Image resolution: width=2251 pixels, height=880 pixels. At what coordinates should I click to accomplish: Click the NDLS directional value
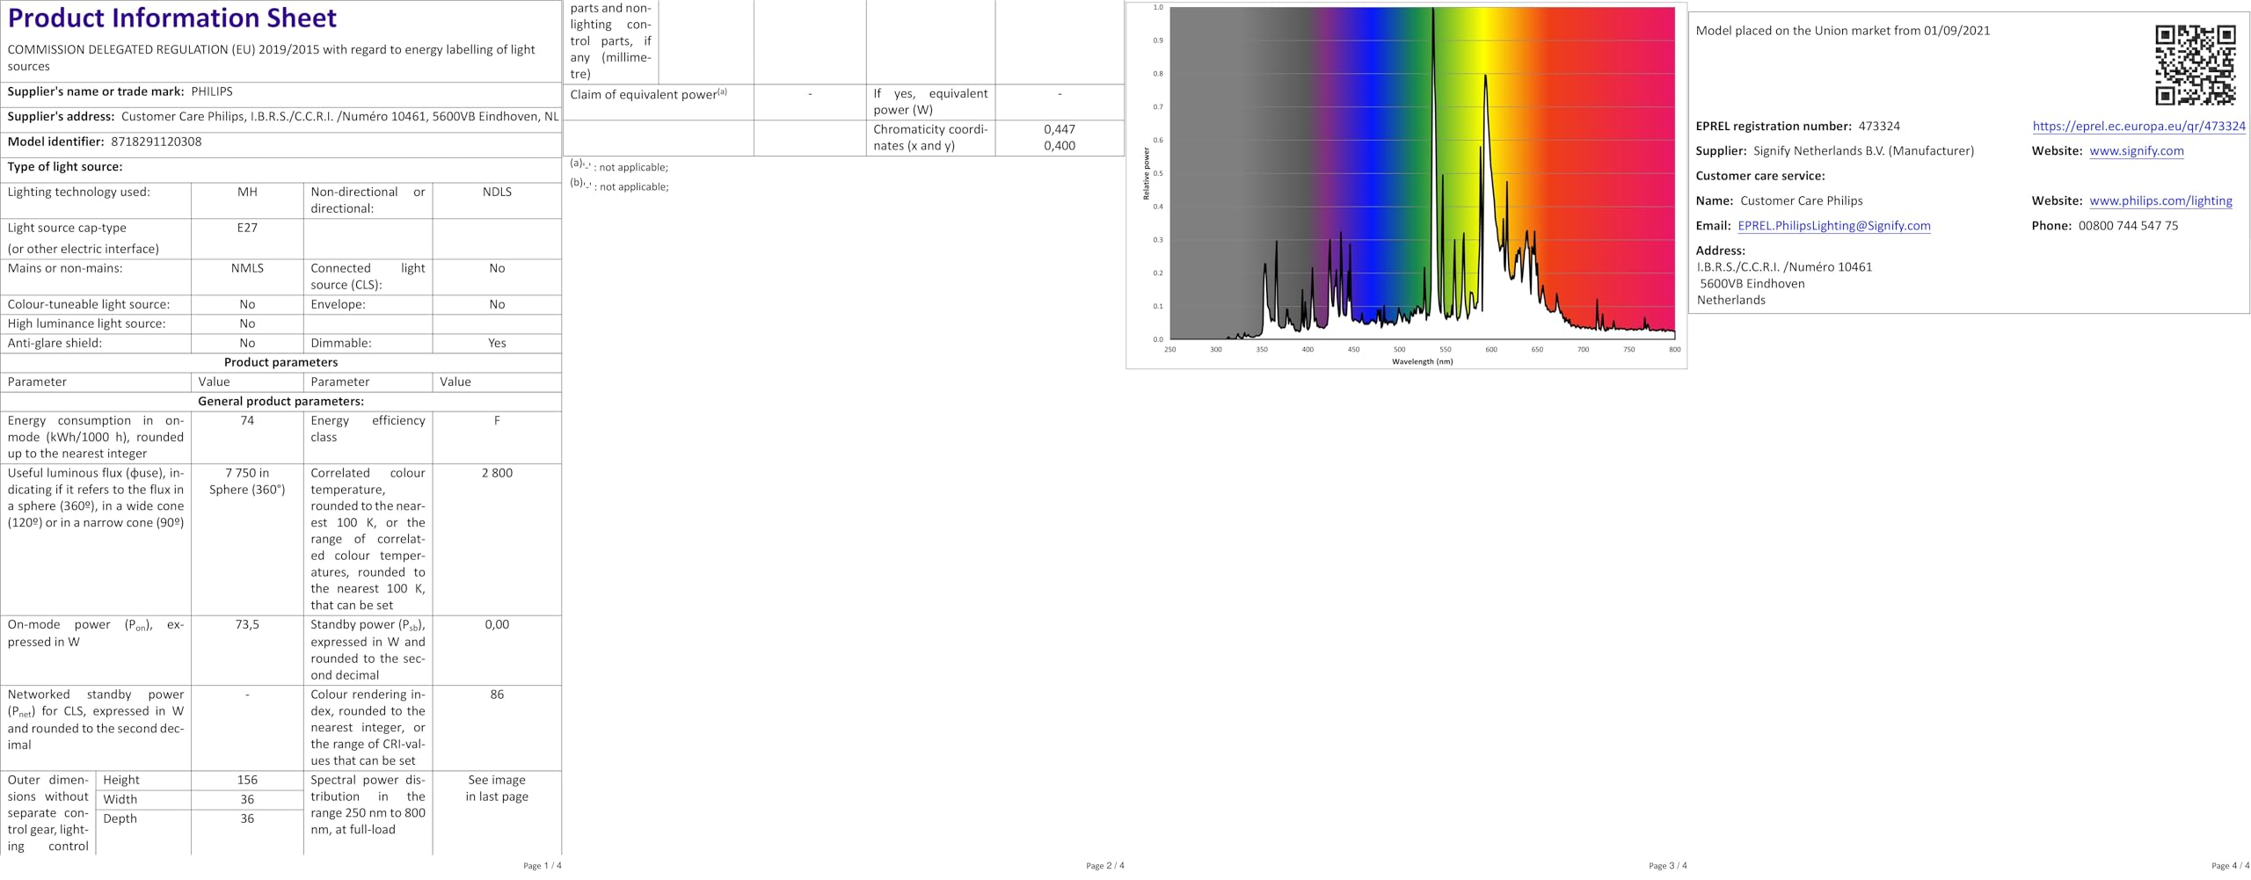[497, 192]
